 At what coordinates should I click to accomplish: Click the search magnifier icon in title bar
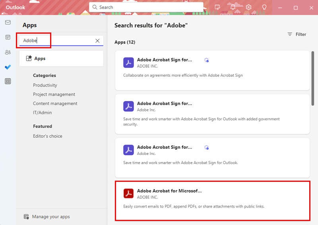pos(95,7)
